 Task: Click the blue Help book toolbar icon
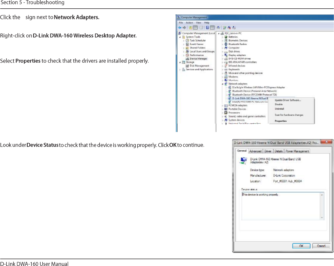tap(207, 28)
